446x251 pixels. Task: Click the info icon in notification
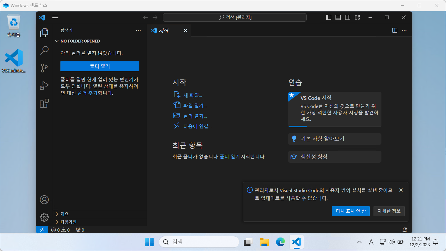pos(250,190)
